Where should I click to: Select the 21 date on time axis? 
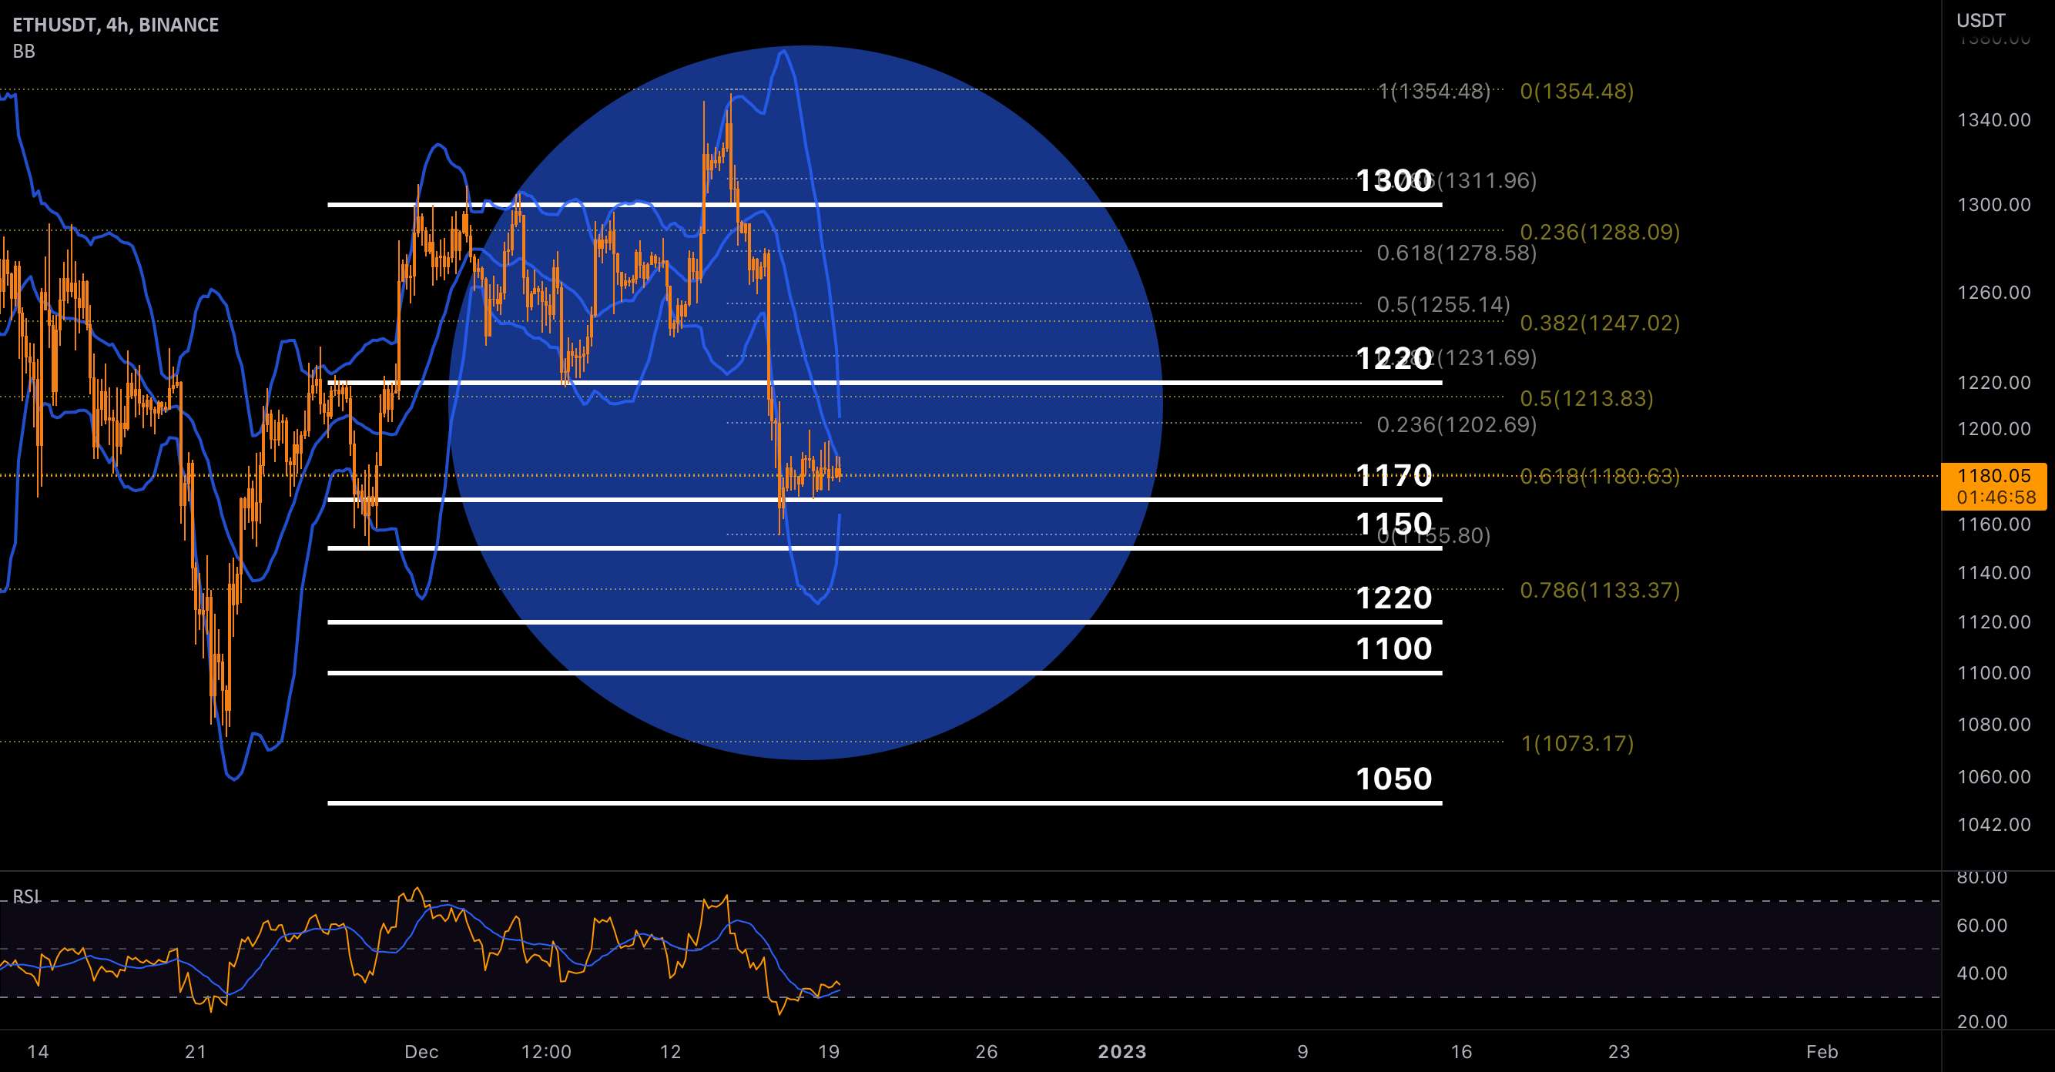[196, 1051]
